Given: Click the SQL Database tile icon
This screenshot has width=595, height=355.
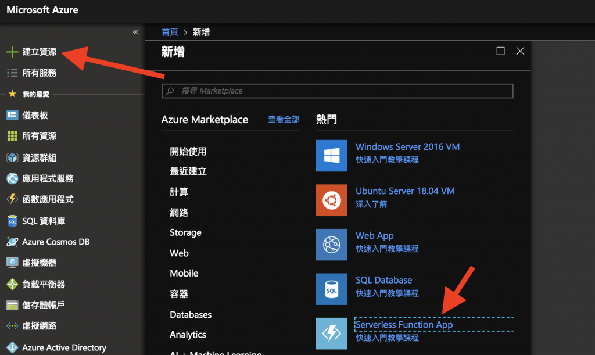Looking at the screenshot, I should click(x=331, y=289).
